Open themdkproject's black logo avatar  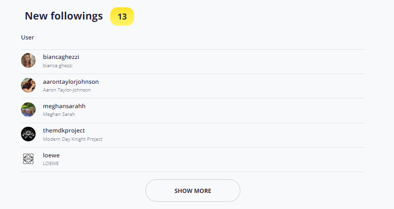pyautogui.click(x=28, y=134)
